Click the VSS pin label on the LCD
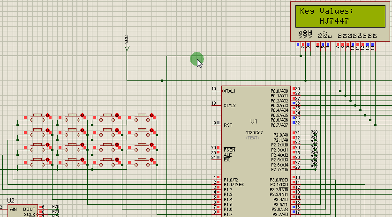 coord(300,35)
